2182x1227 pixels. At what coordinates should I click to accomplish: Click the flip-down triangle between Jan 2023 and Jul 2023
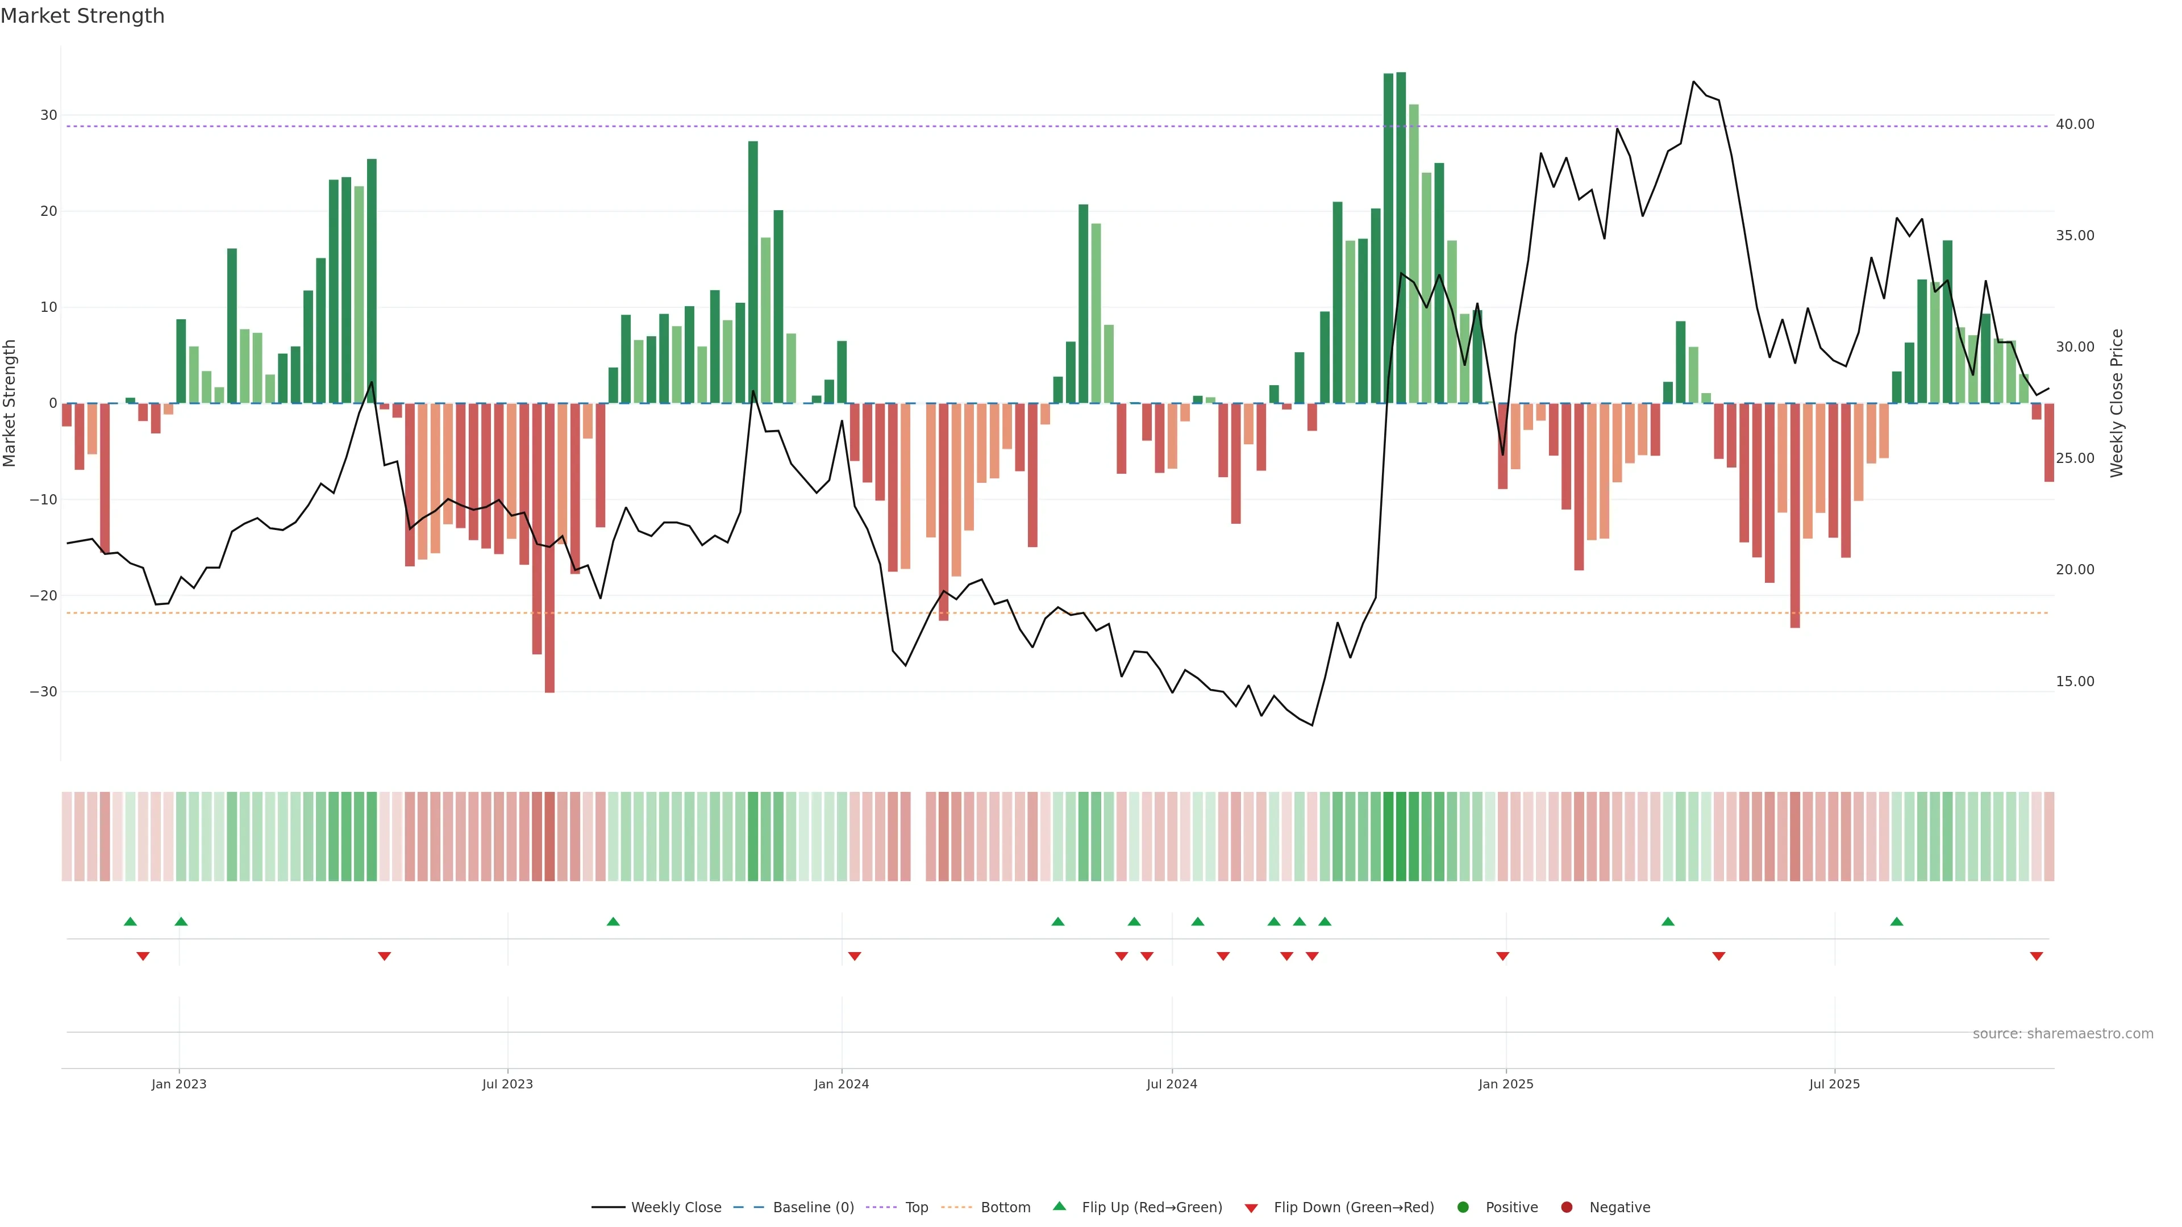coord(385,956)
